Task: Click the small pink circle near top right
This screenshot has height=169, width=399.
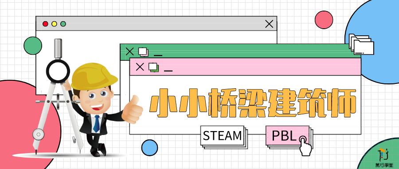Action: click(324, 20)
